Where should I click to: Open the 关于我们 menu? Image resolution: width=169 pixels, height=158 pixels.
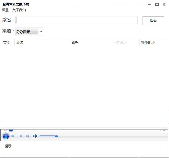pos(19,10)
